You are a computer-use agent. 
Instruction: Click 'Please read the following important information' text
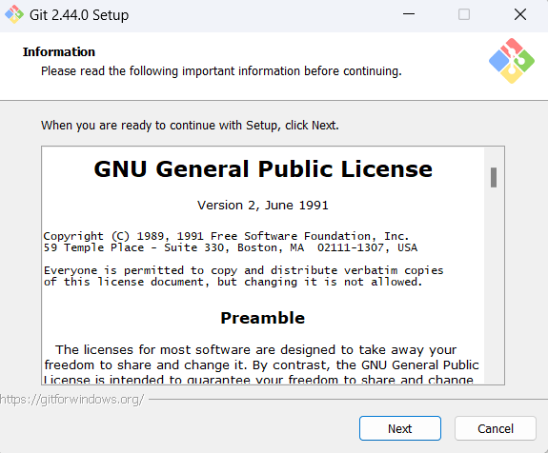(221, 71)
